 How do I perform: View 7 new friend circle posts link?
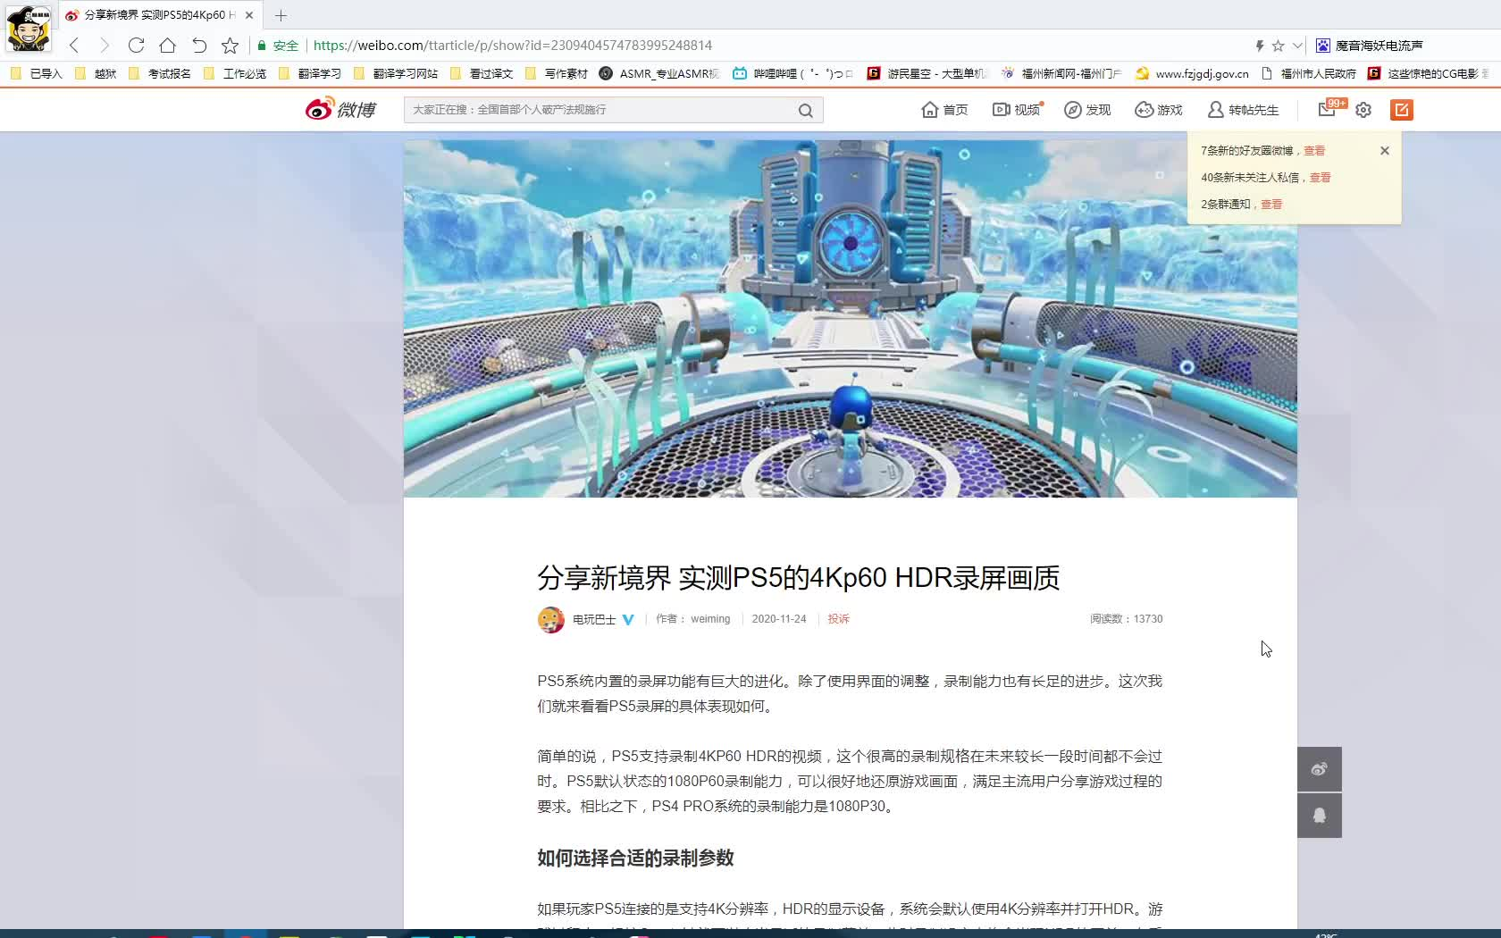pos(1314,151)
